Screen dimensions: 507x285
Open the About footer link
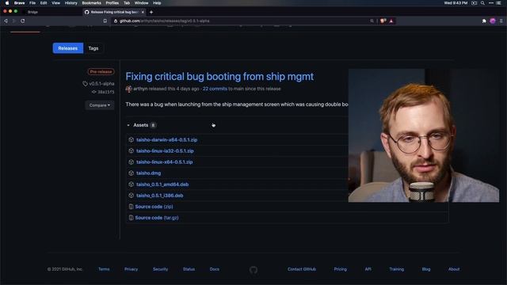(454, 269)
